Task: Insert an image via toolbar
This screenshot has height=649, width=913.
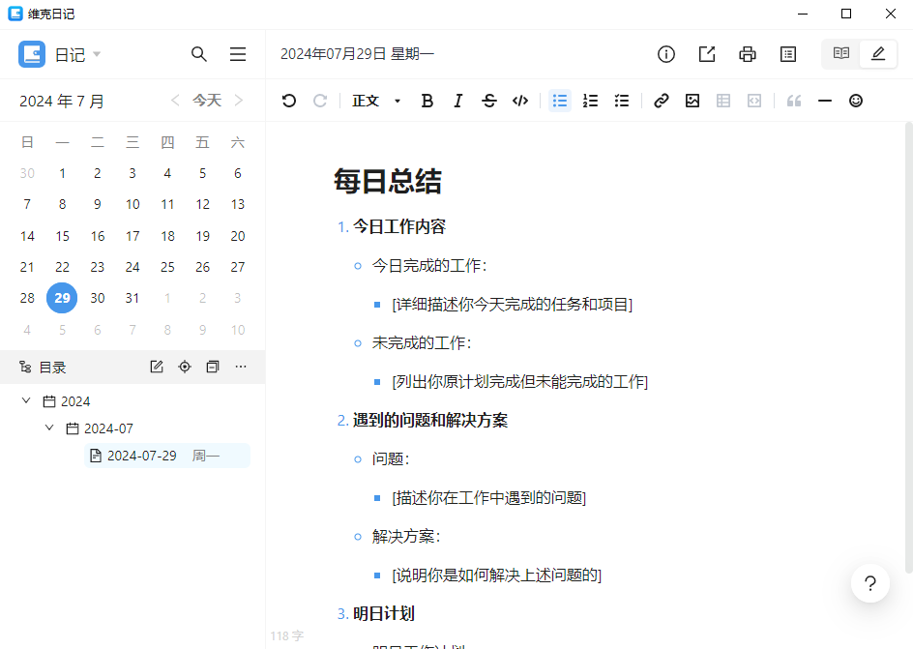Action: (692, 101)
